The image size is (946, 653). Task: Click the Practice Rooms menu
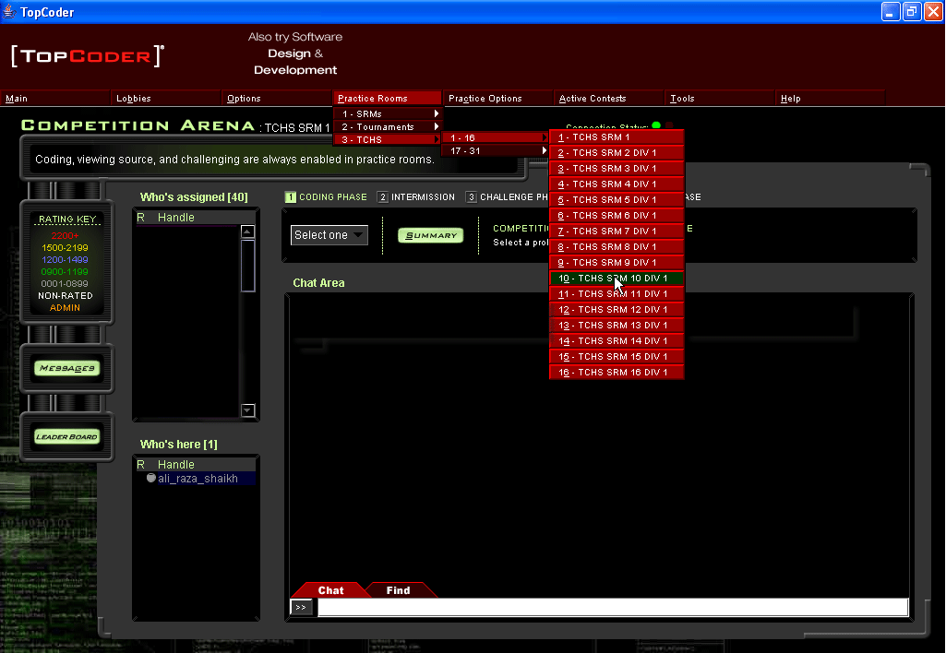[x=388, y=99]
